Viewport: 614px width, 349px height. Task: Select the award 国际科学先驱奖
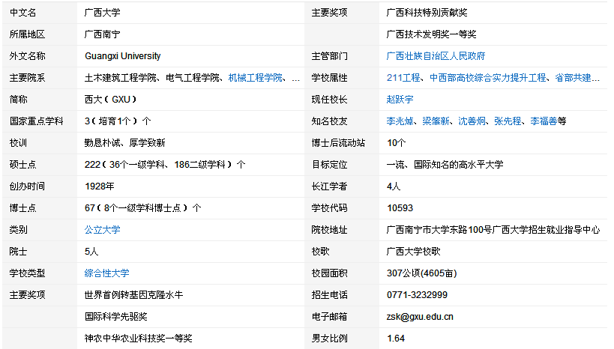pos(116,317)
